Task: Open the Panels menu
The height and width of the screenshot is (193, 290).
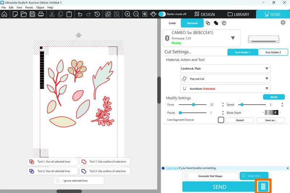Action: coord(29,7)
